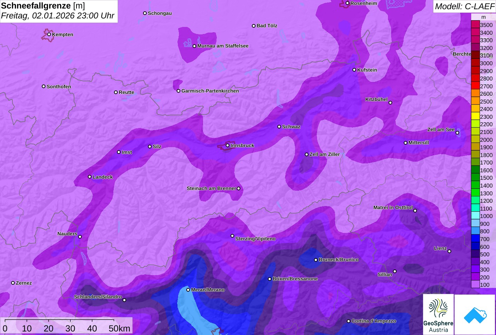The height and width of the screenshot is (335, 496).
Task: Click the 3500 legend color swatch
Action: [x=475, y=25]
